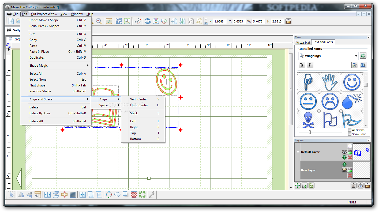Open the Help menu
The width and height of the screenshot is (379, 212).
point(90,14)
